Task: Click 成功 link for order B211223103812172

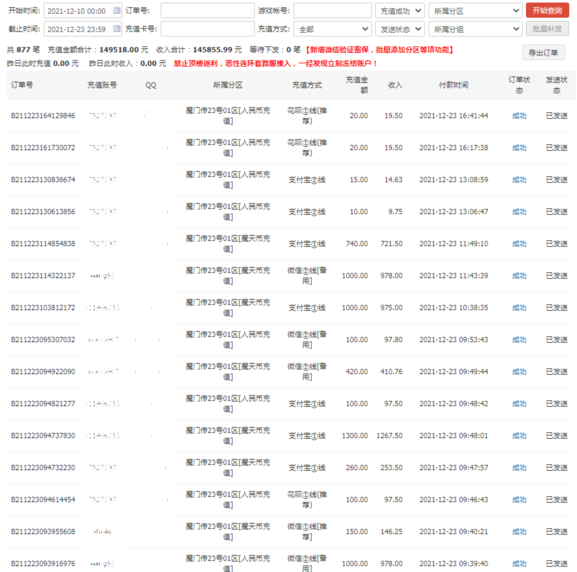Action: tap(519, 308)
